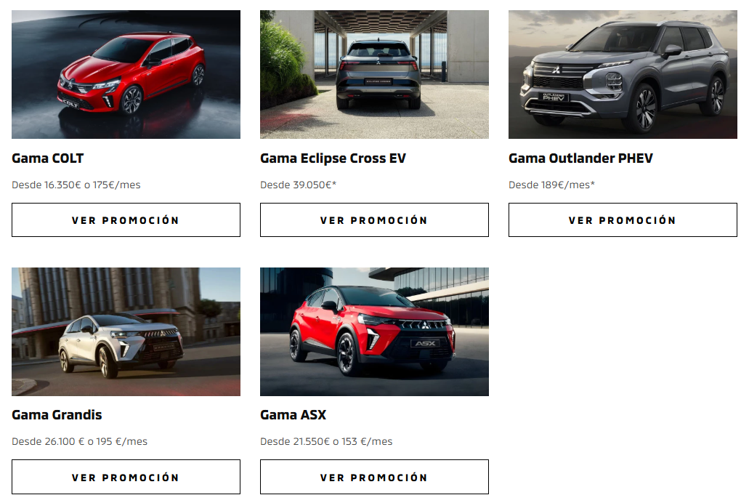Select the grey Outlander PHEV image

[x=623, y=75]
